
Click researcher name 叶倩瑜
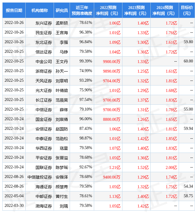pyautogui.click(x=62, y=91)
